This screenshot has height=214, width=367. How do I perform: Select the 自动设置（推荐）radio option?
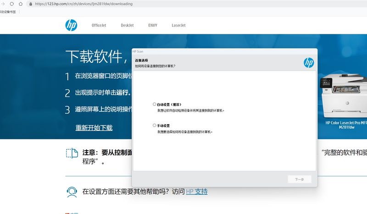click(x=155, y=104)
